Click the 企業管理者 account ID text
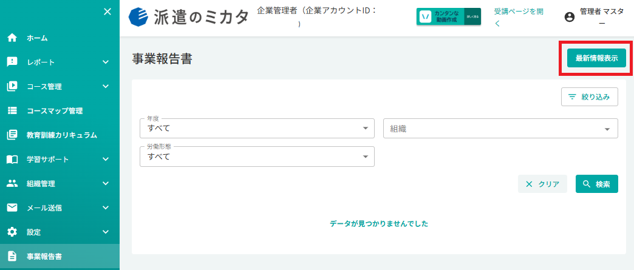Screen dimensions: 634x270 coord(317,16)
